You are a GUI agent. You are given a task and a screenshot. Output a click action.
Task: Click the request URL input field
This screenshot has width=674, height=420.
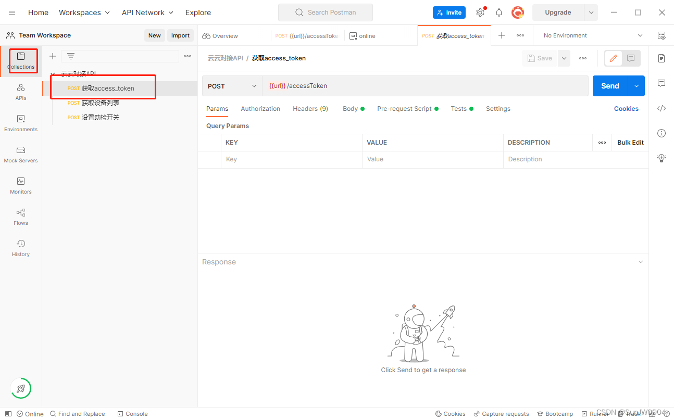pos(425,86)
